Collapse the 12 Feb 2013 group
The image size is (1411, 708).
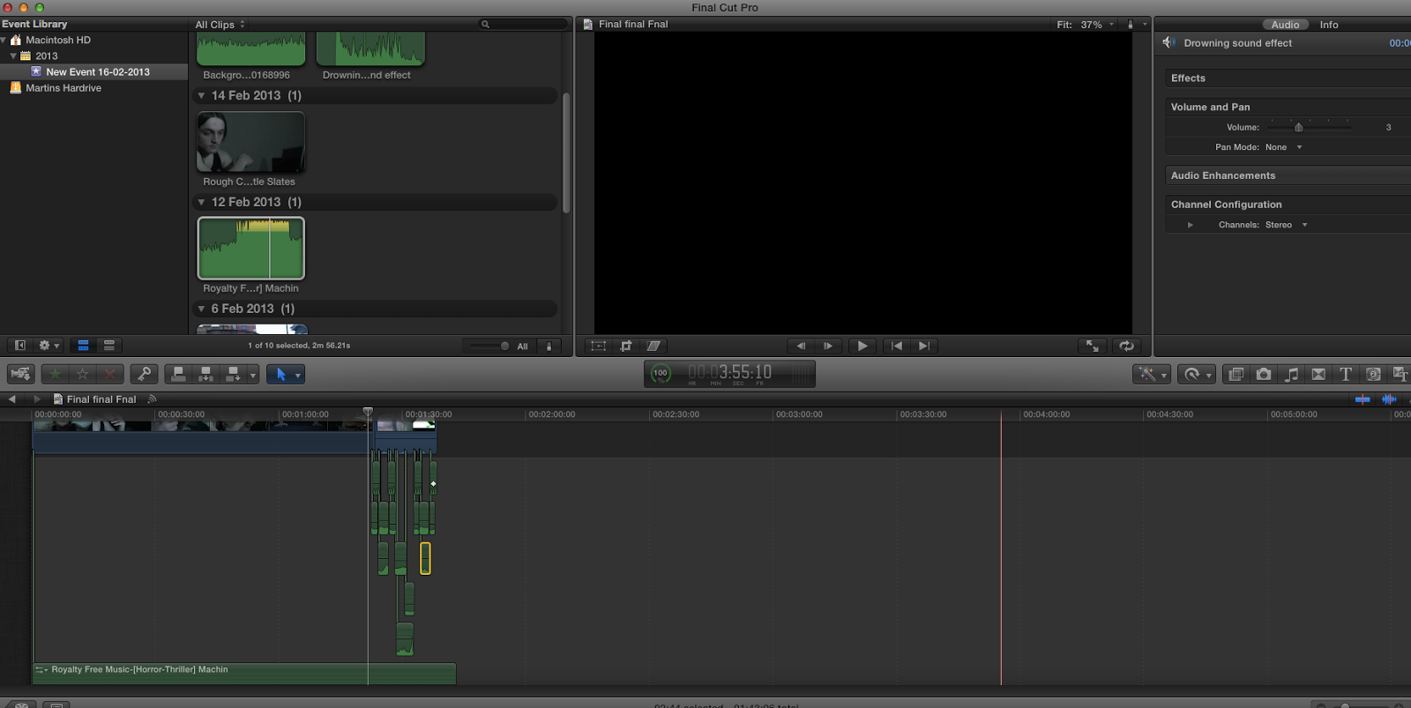pos(201,202)
